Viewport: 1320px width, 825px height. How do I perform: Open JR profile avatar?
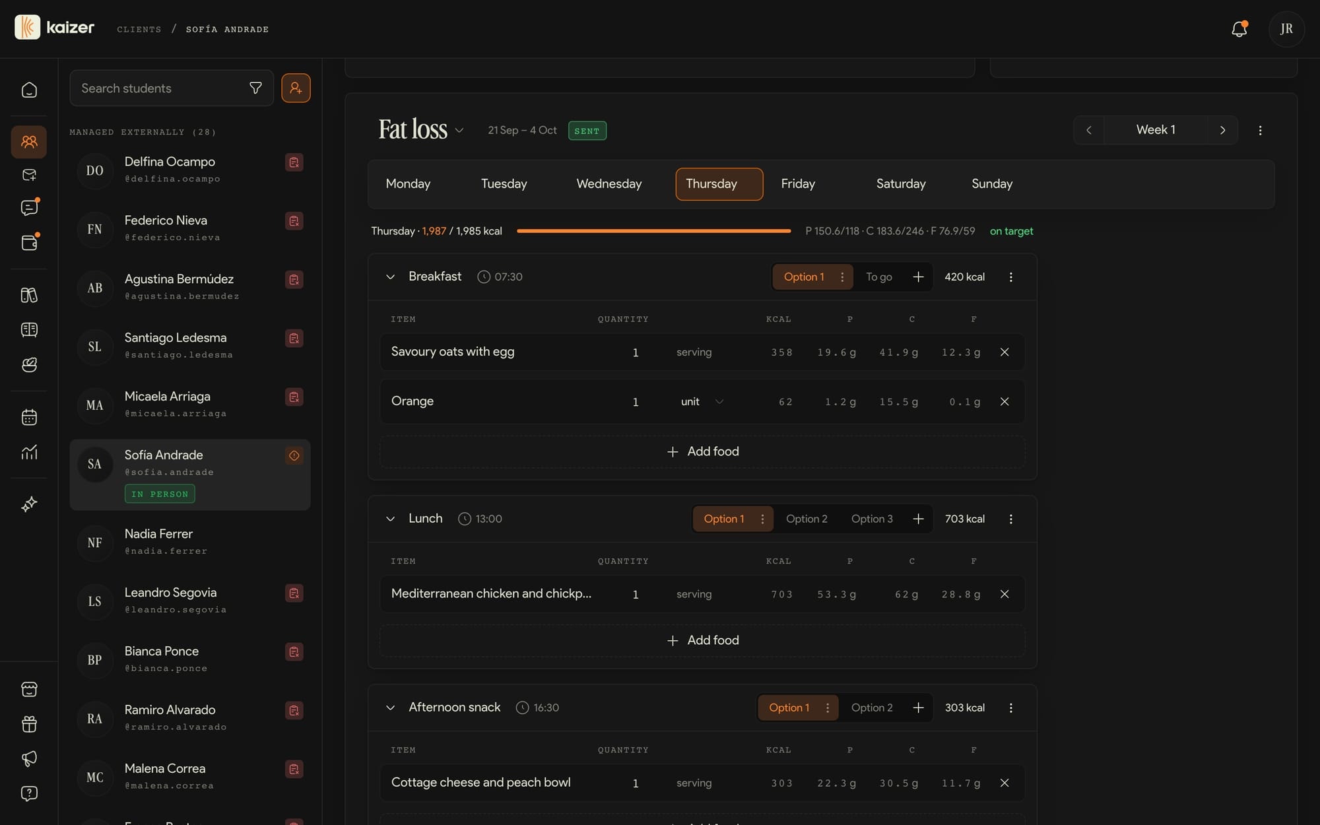point(1286,29)
